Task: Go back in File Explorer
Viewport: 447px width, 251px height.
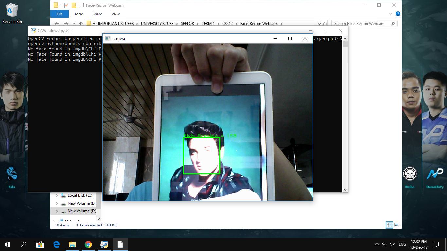Action: click(x=57, y=24)
